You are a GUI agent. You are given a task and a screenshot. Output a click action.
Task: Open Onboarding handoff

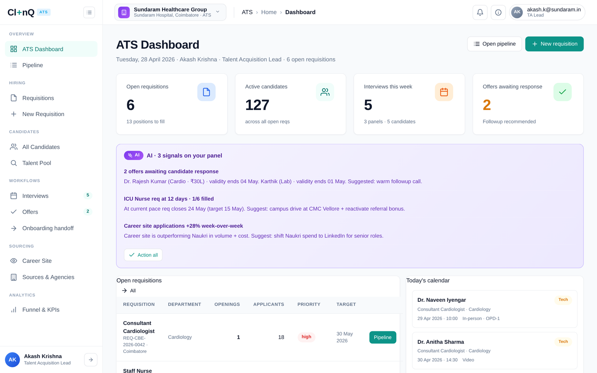(51, 228)
